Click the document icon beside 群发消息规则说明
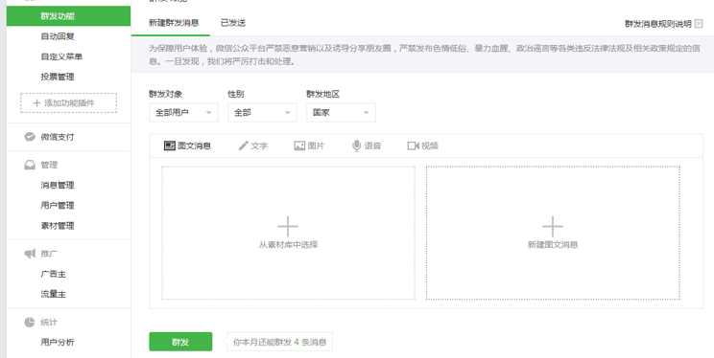The width and height of the screenshot is (714, 358). (699, 24)
